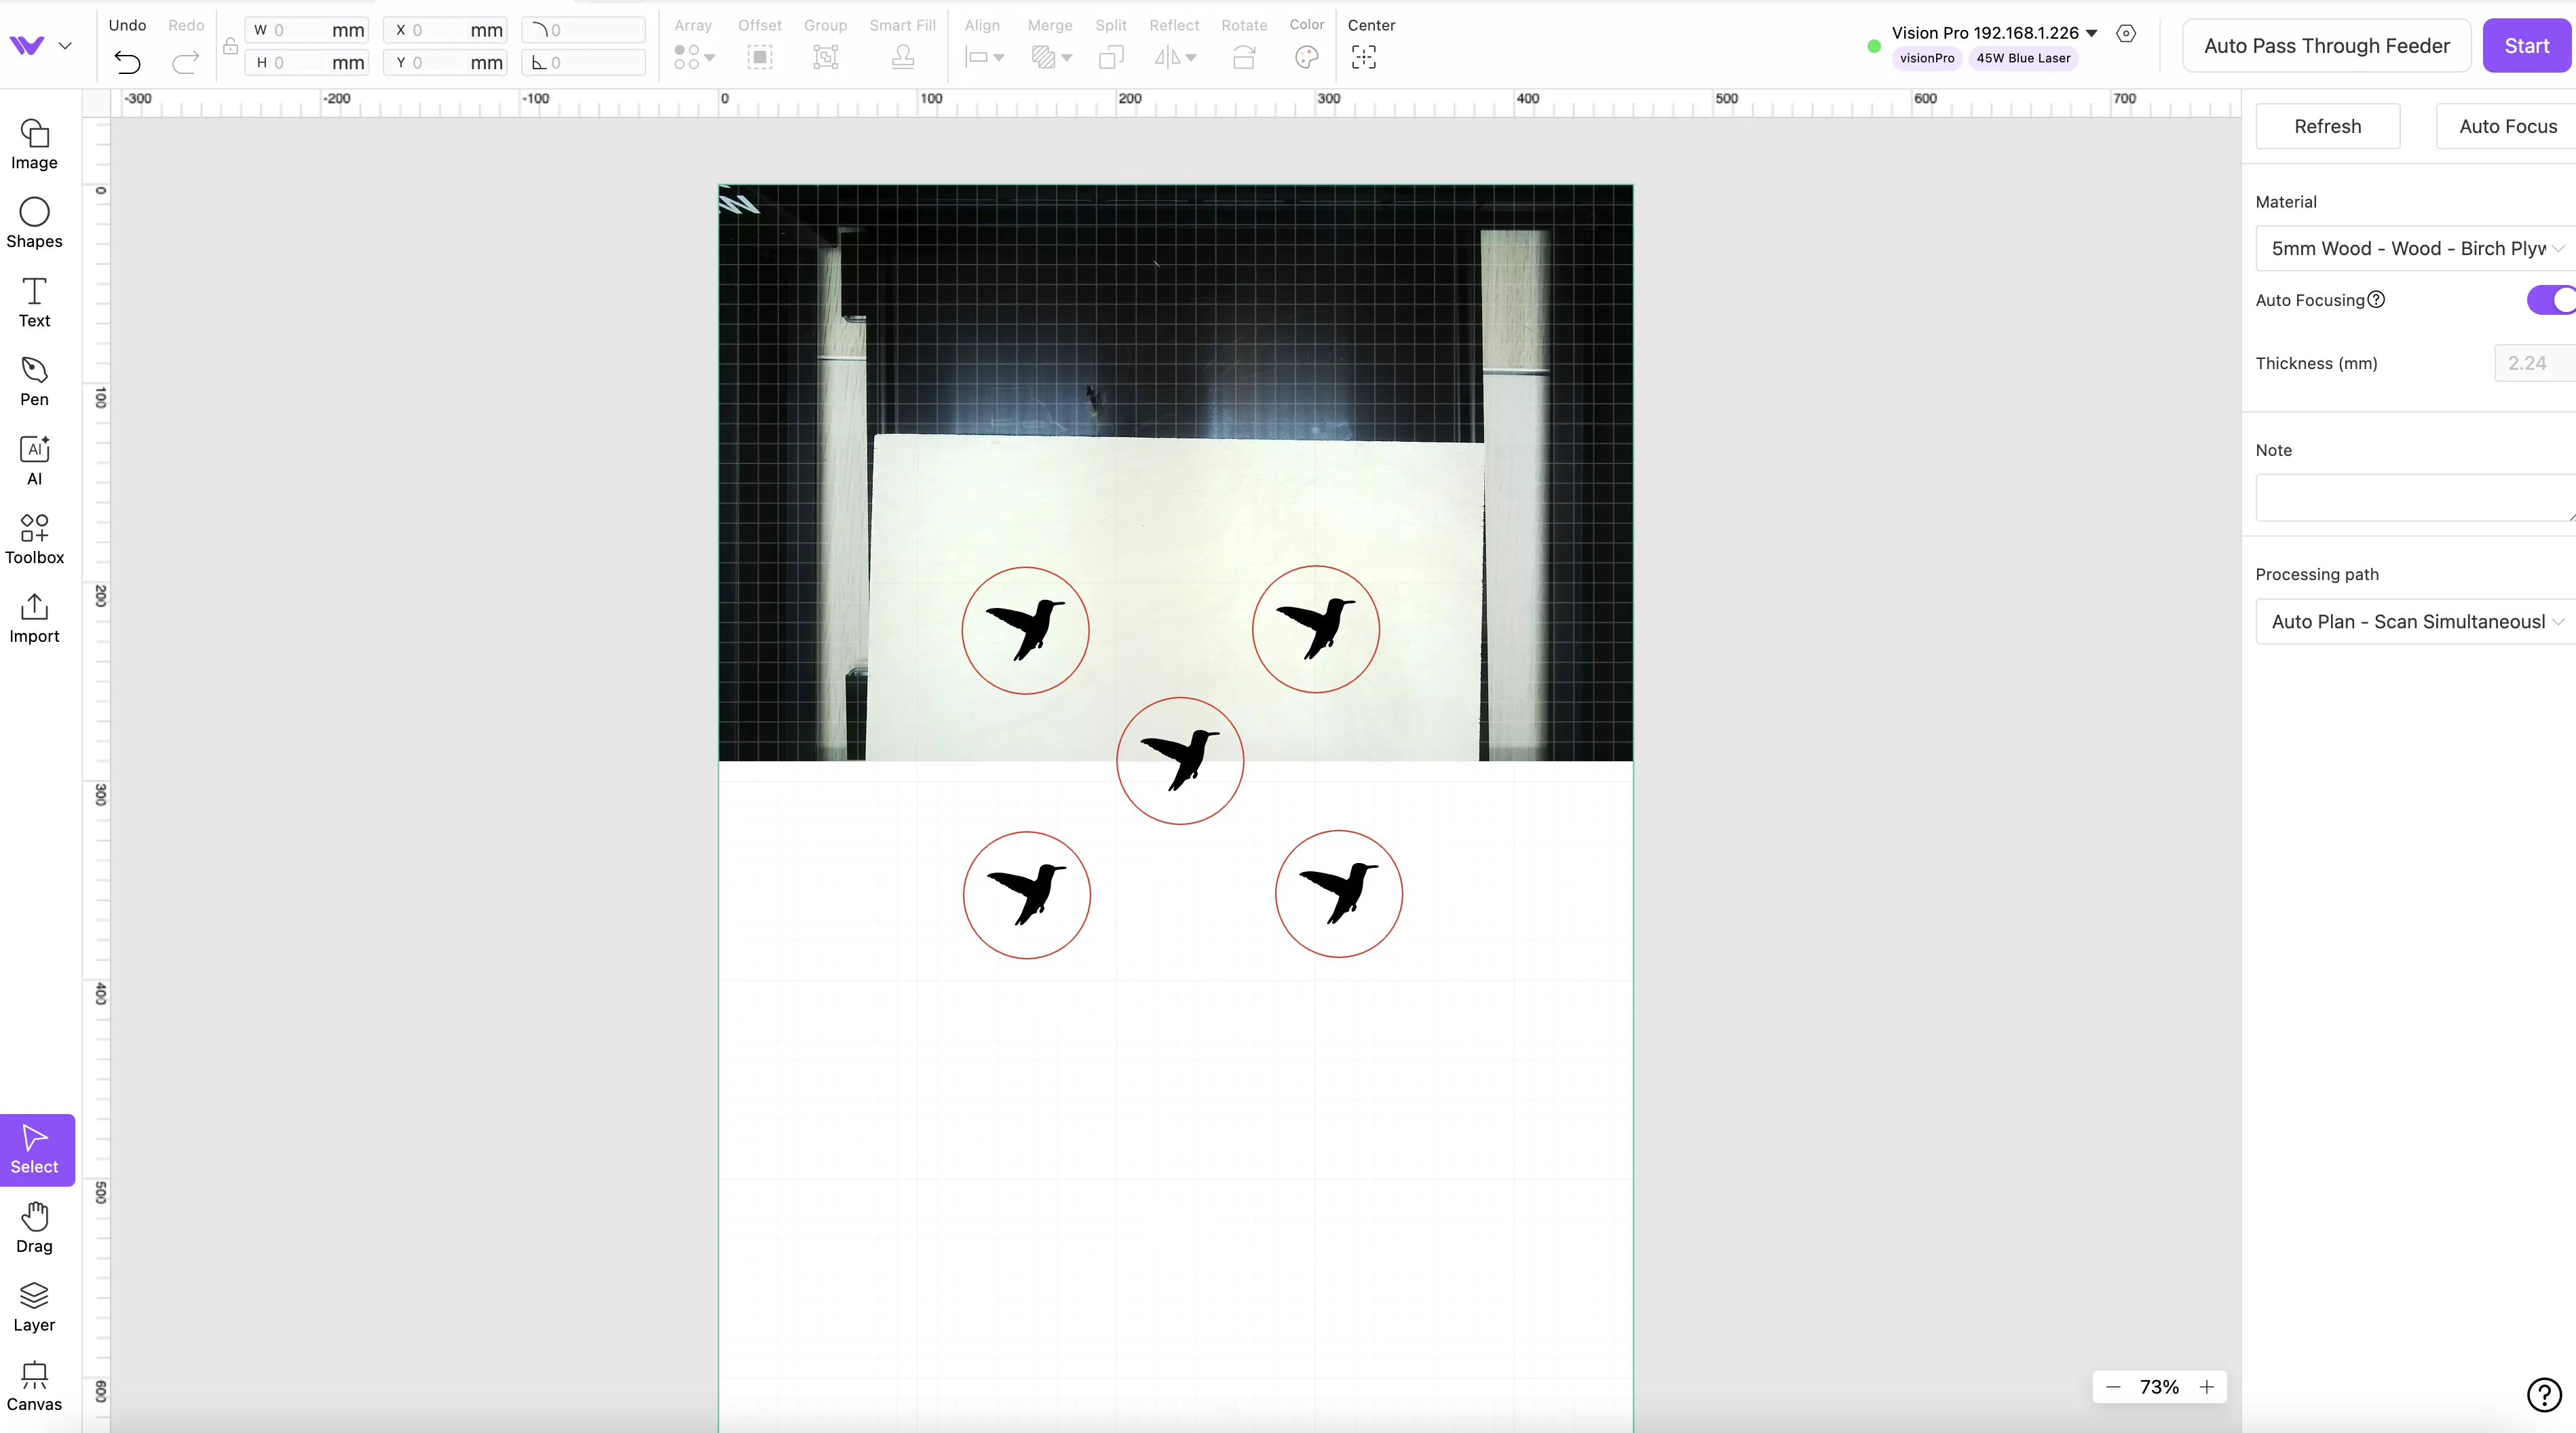Image resolution: width=2576 pixels, height=1433 pixels.
Task: Switch to the Drag hand tool
Action: [34, 1228]
